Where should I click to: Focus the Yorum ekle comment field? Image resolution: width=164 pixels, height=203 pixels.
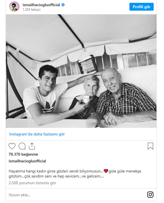click(x=77, y=195)
